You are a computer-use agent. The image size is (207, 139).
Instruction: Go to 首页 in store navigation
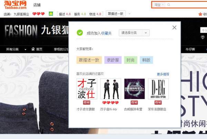pyautogui.click(x=39, y=49)
